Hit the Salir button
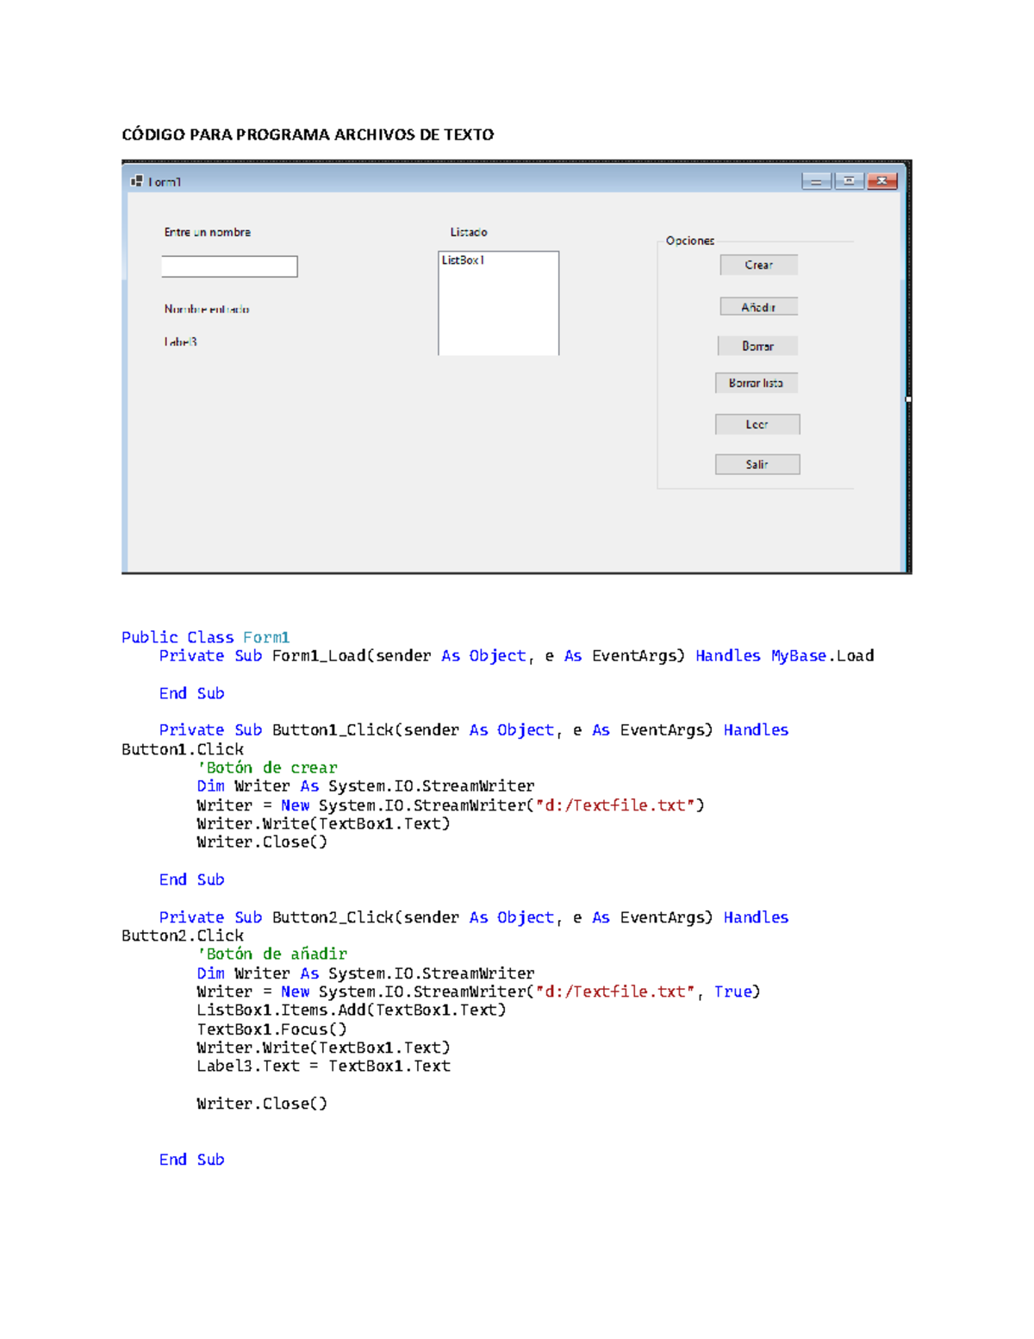This screenshot has height=1339, width=1034. (757, 465)
